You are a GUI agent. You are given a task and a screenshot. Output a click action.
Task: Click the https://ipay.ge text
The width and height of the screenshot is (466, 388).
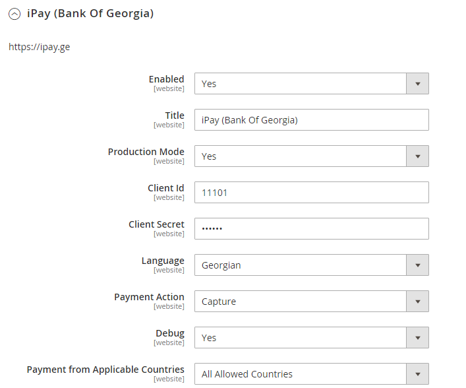(x=40, y=48)
